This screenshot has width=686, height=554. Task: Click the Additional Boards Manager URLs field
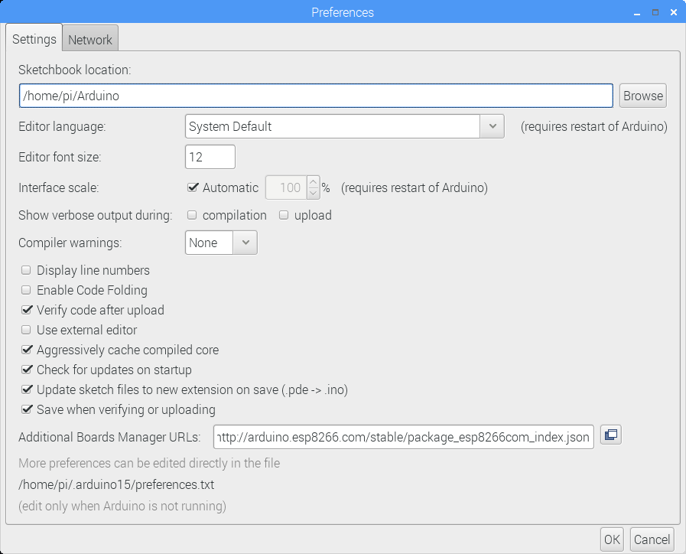pos(403,437)
